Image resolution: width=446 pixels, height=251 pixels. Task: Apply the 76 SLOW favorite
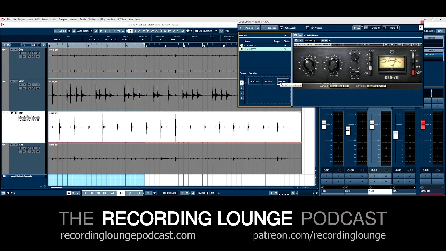[254, 82]
